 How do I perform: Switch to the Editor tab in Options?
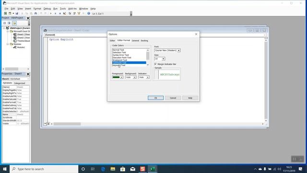pos(112,40)
